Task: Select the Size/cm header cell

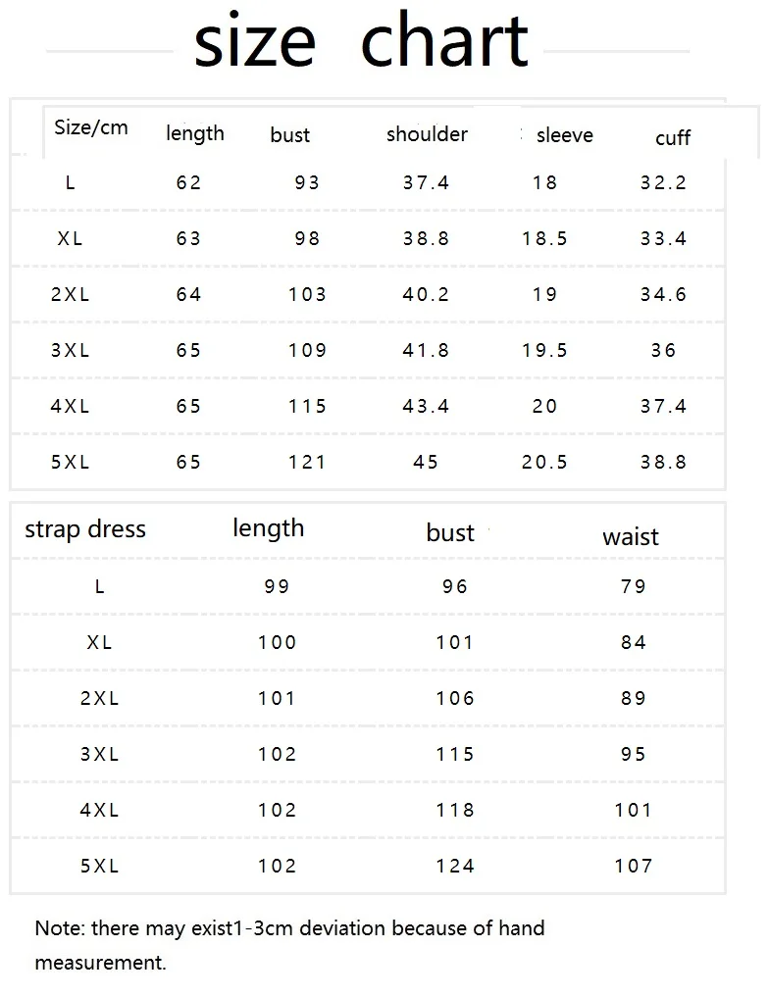Action: click(91, 127)
